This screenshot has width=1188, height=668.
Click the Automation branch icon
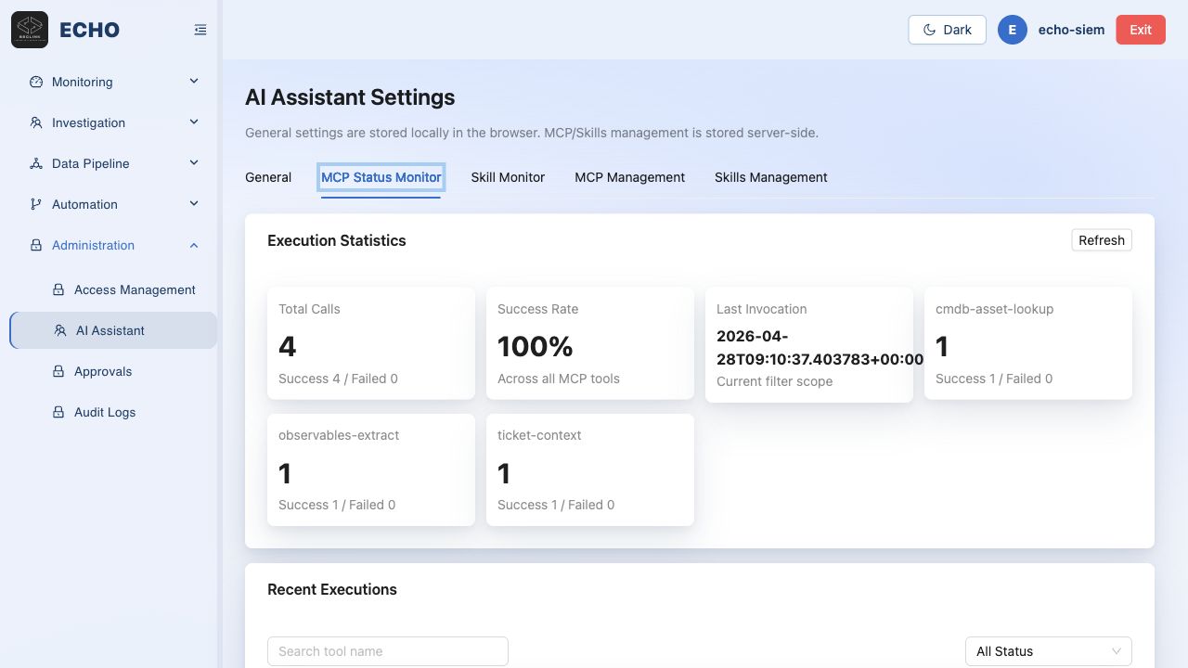point(36,204)
